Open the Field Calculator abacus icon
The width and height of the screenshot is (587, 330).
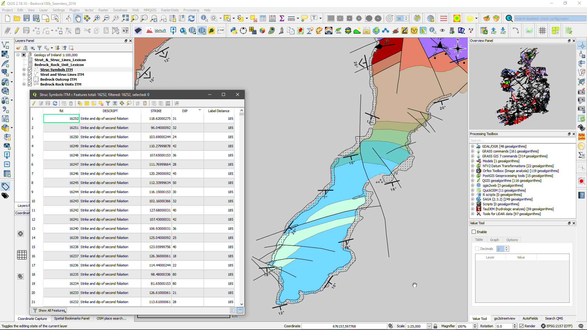[272, 19]
